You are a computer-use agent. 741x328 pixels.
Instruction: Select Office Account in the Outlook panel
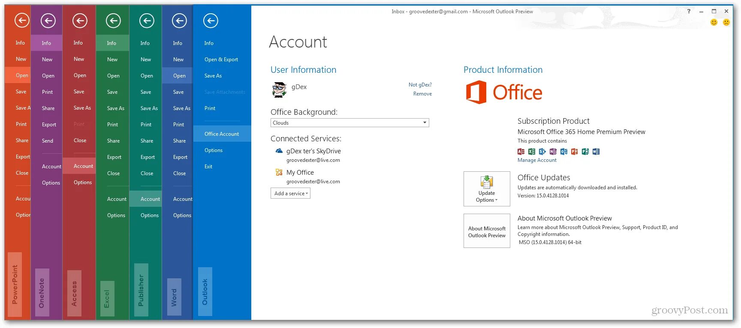tap(222, 134)
